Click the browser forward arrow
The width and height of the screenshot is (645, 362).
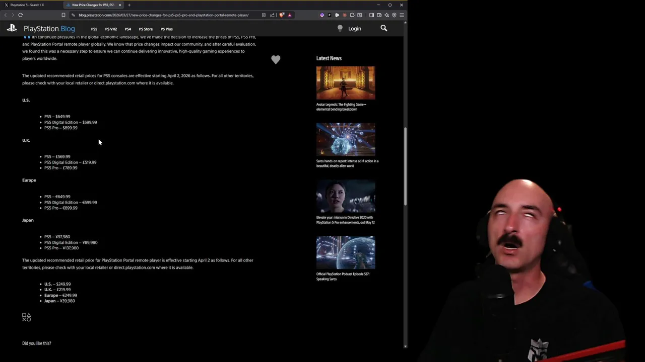(13, 15)
